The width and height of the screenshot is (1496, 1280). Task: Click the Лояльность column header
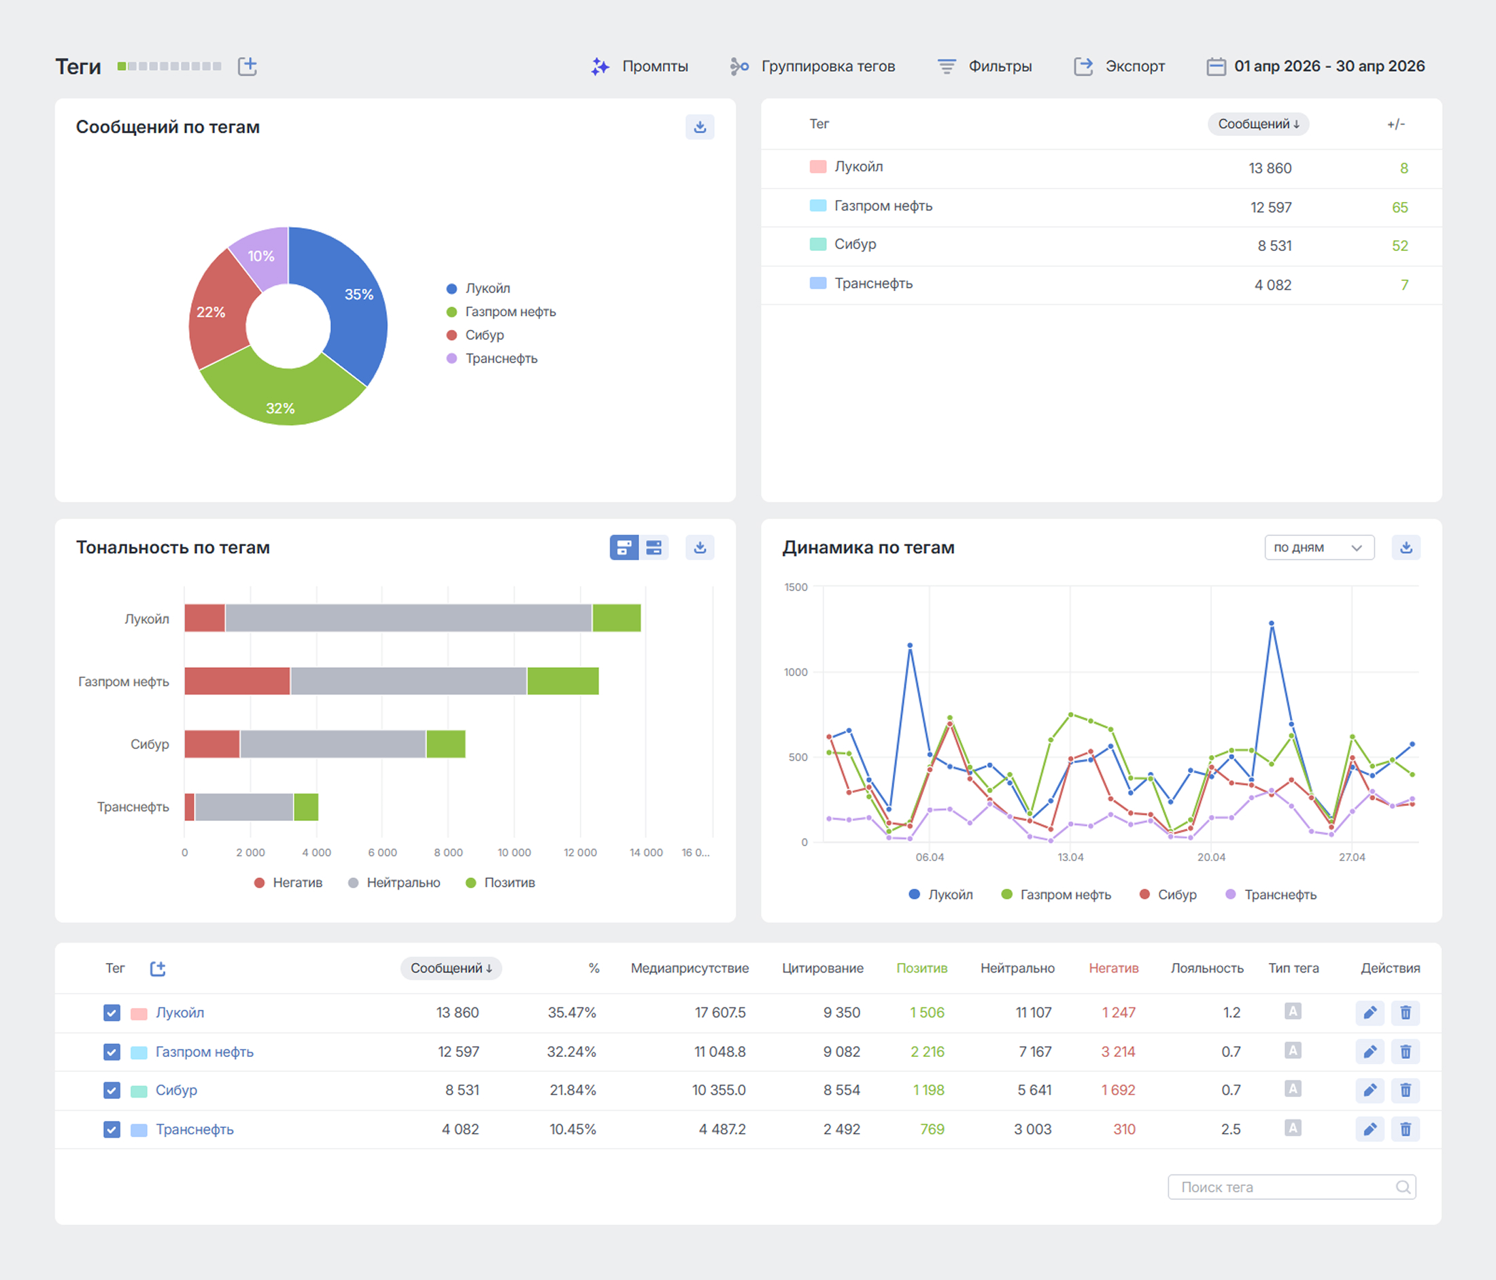[1207, 968]
